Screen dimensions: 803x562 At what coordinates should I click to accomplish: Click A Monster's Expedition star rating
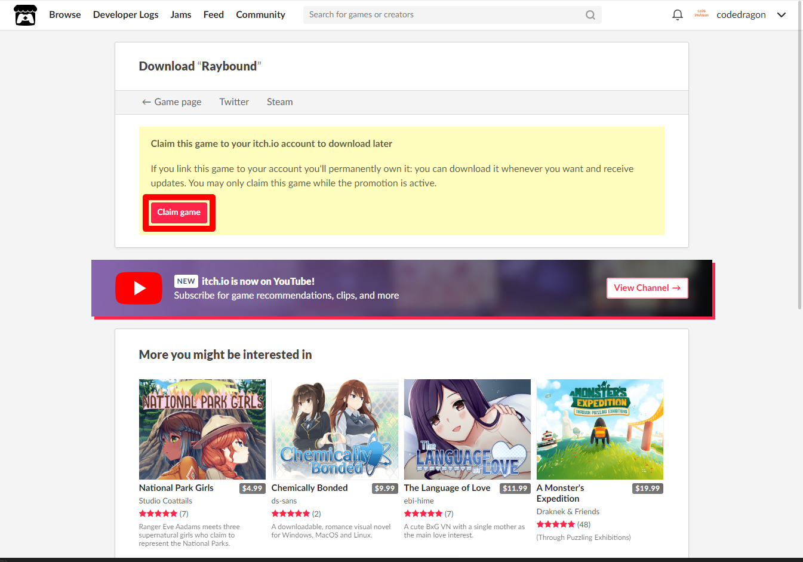coord(556,524)
